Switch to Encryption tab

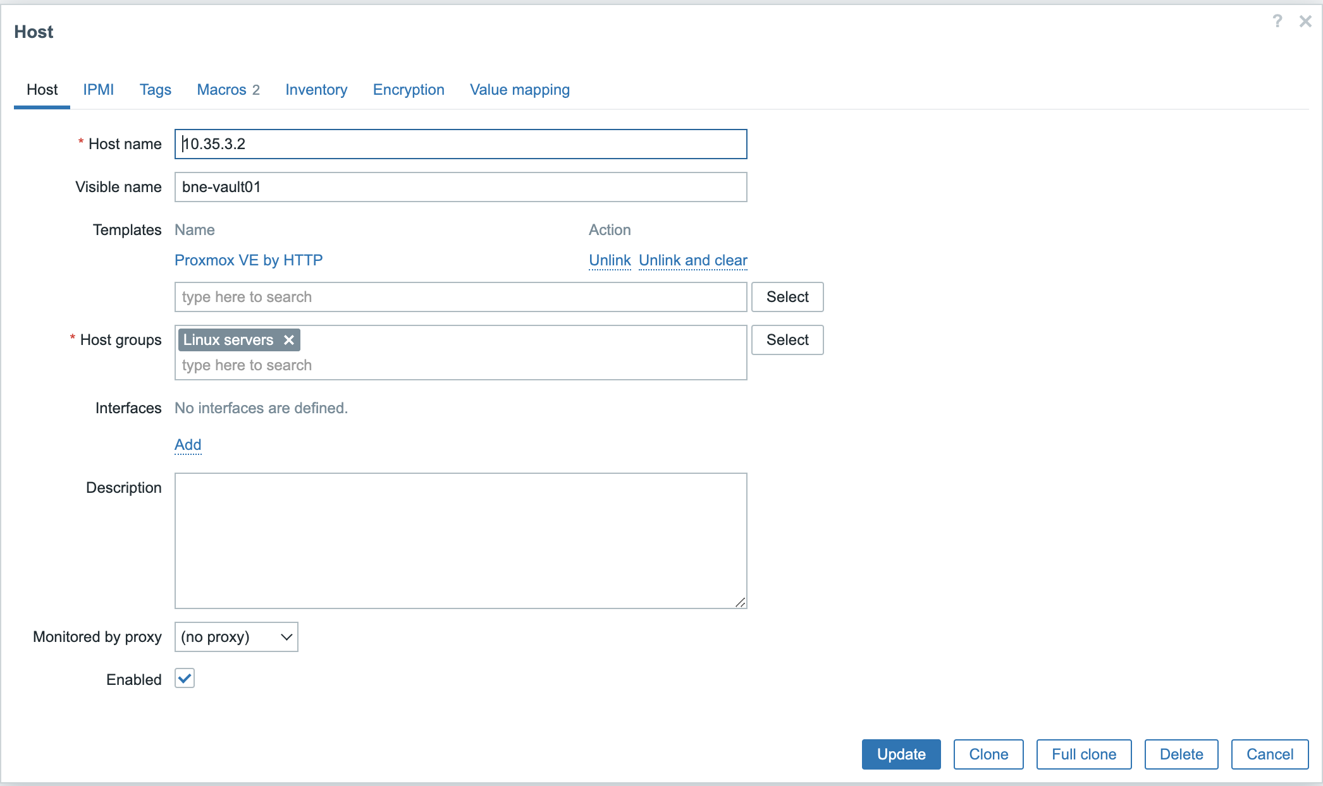pyautogui.click(x=408, y=90)
